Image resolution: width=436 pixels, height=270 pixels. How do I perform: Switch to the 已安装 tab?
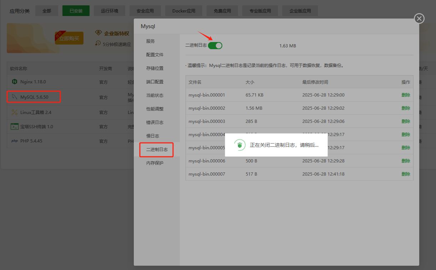[x=76, y=11]
